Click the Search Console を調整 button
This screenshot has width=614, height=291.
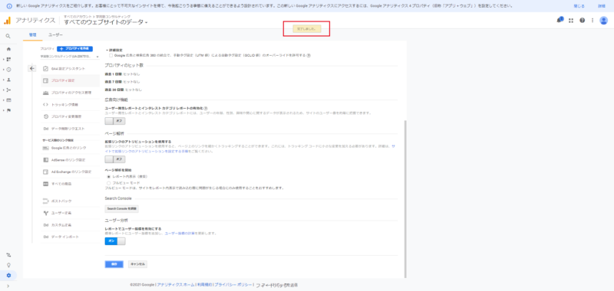tap(122, 209)
